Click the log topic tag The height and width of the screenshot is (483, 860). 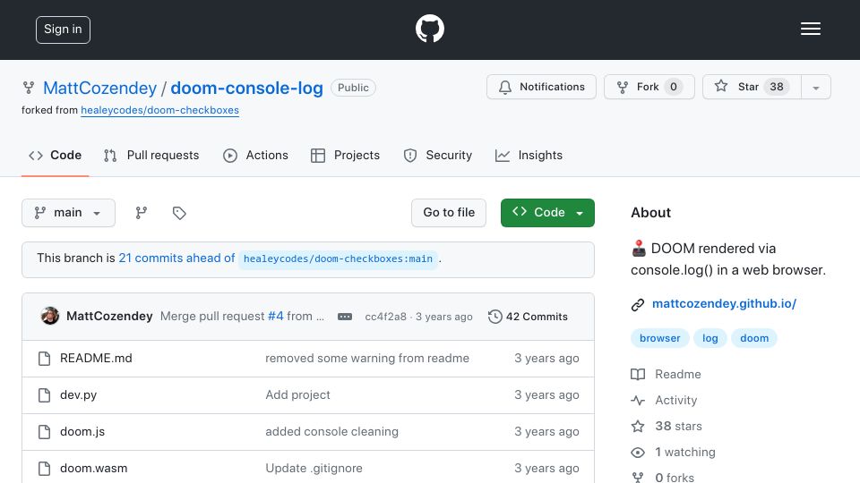coord(710,338)
